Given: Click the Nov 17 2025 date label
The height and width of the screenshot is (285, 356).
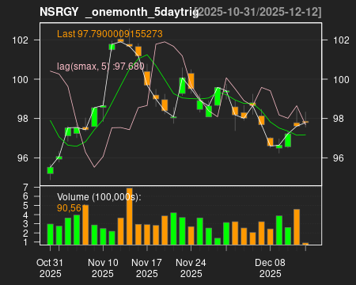Looking at the screenshot, I should (147, 268).
